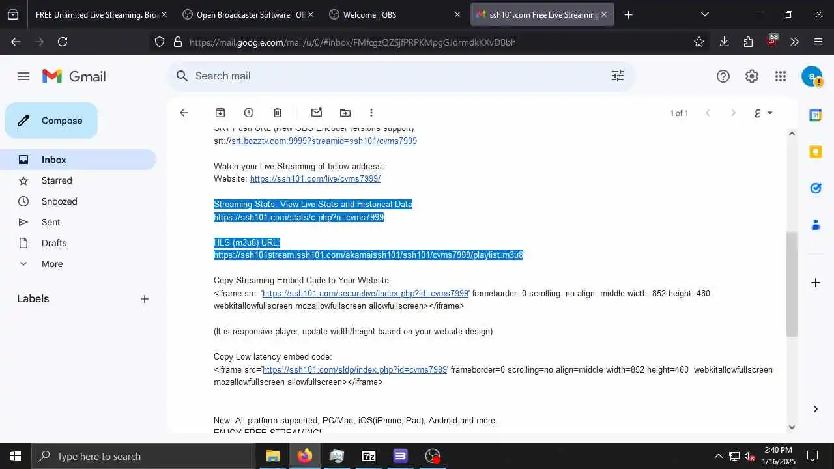Open Google apps grid
Viewport: 834px width, 469px height.
[x=781, y=76]
